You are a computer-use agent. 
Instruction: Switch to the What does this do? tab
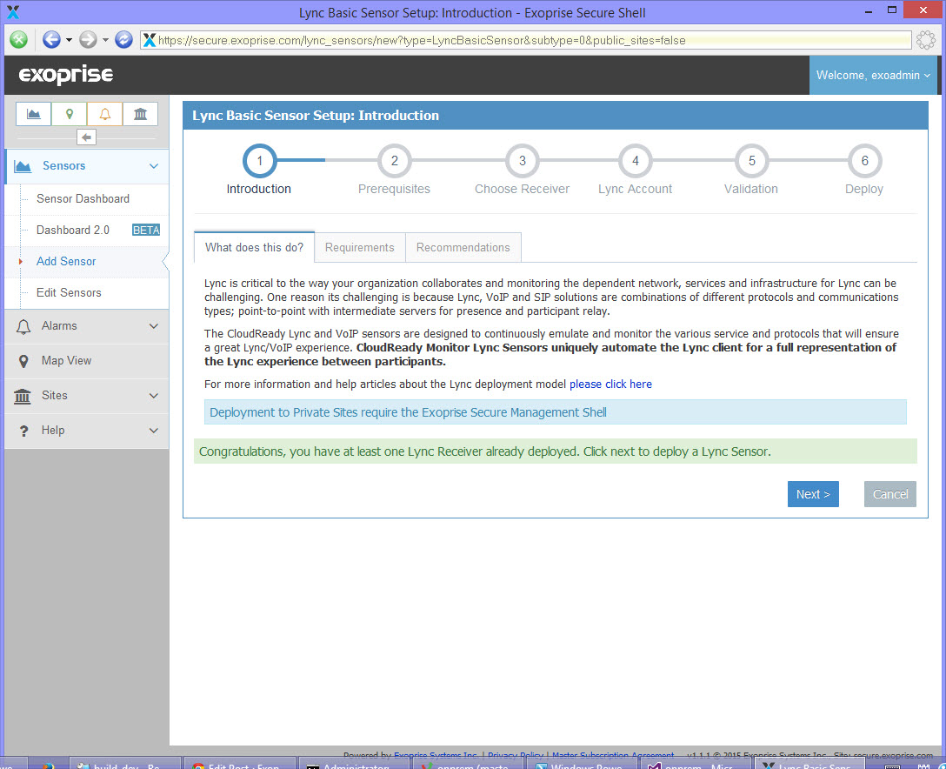click(254, 247)
